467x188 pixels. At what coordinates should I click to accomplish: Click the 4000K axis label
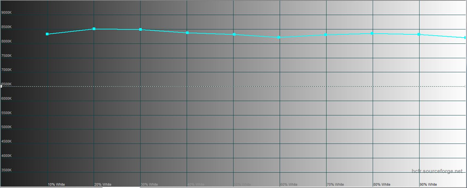[7, 156]
